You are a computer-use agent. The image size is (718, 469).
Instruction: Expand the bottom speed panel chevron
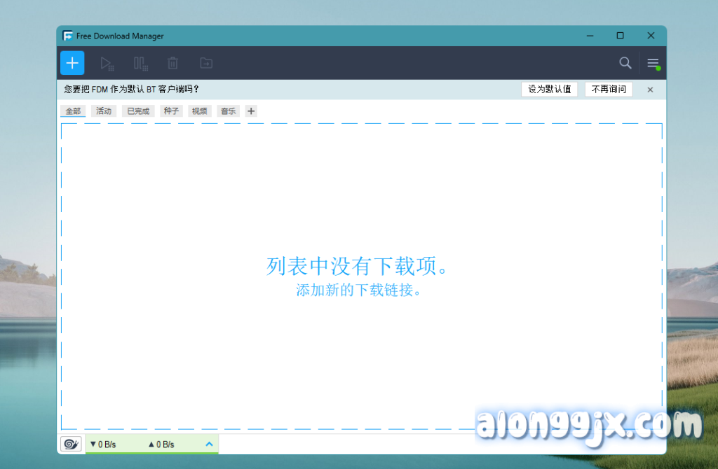coord(209,444)
